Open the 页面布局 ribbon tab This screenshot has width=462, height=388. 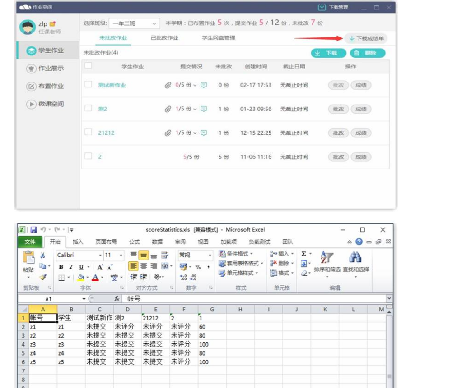point(106,242)
